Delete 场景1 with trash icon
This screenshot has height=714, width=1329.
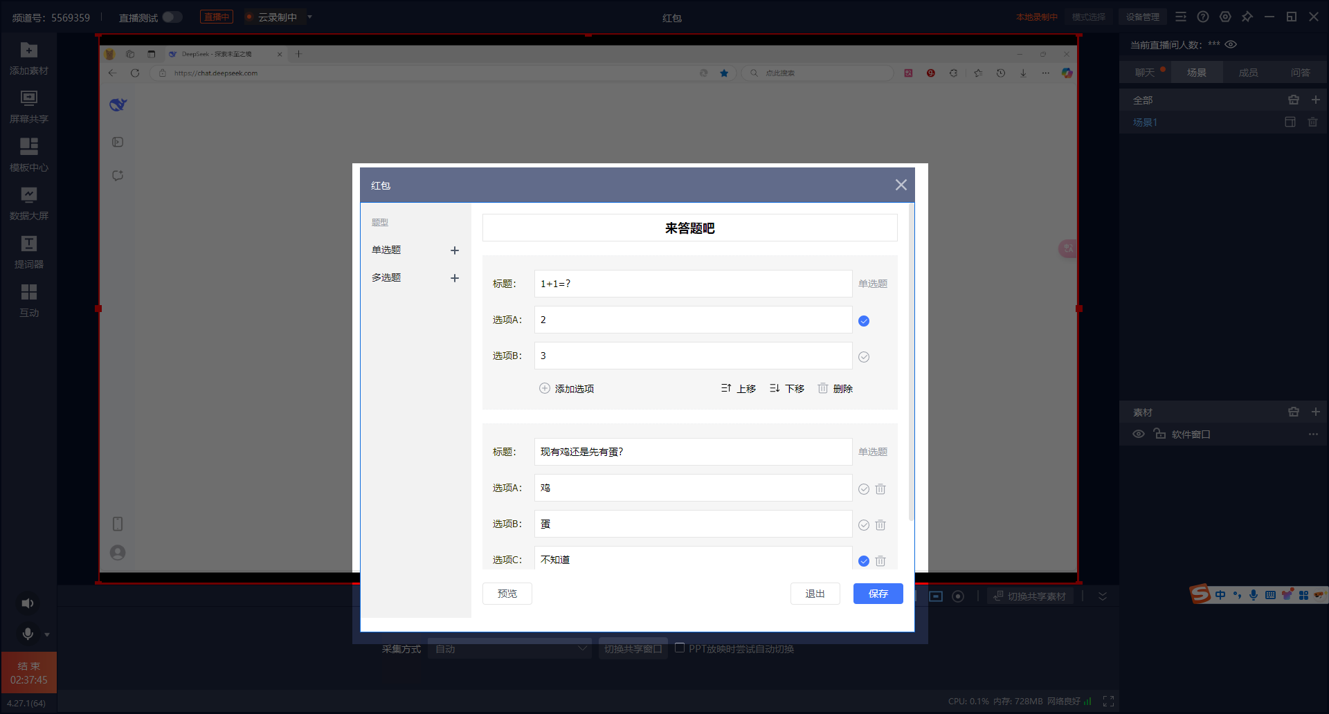point(1312,122)
